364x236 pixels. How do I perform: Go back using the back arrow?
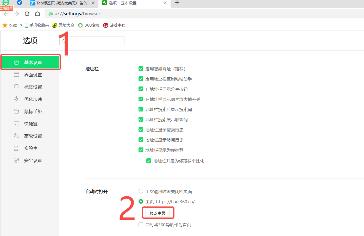click(x=6, y=14)
